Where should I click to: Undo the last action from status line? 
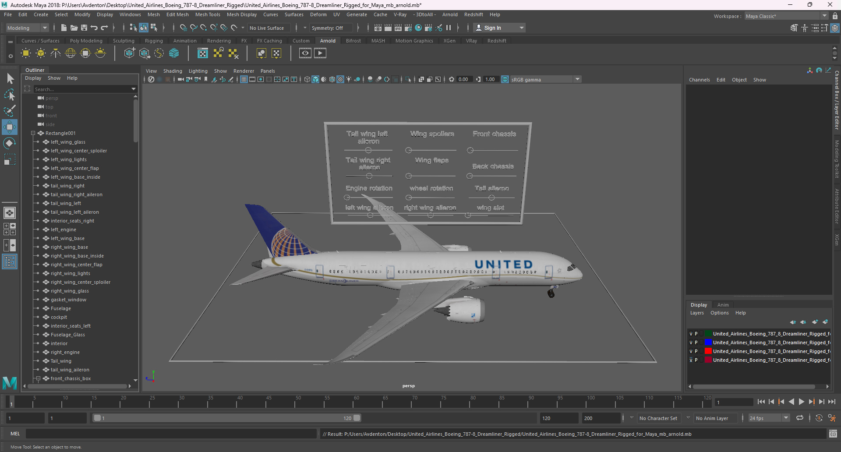click(94, 28)
